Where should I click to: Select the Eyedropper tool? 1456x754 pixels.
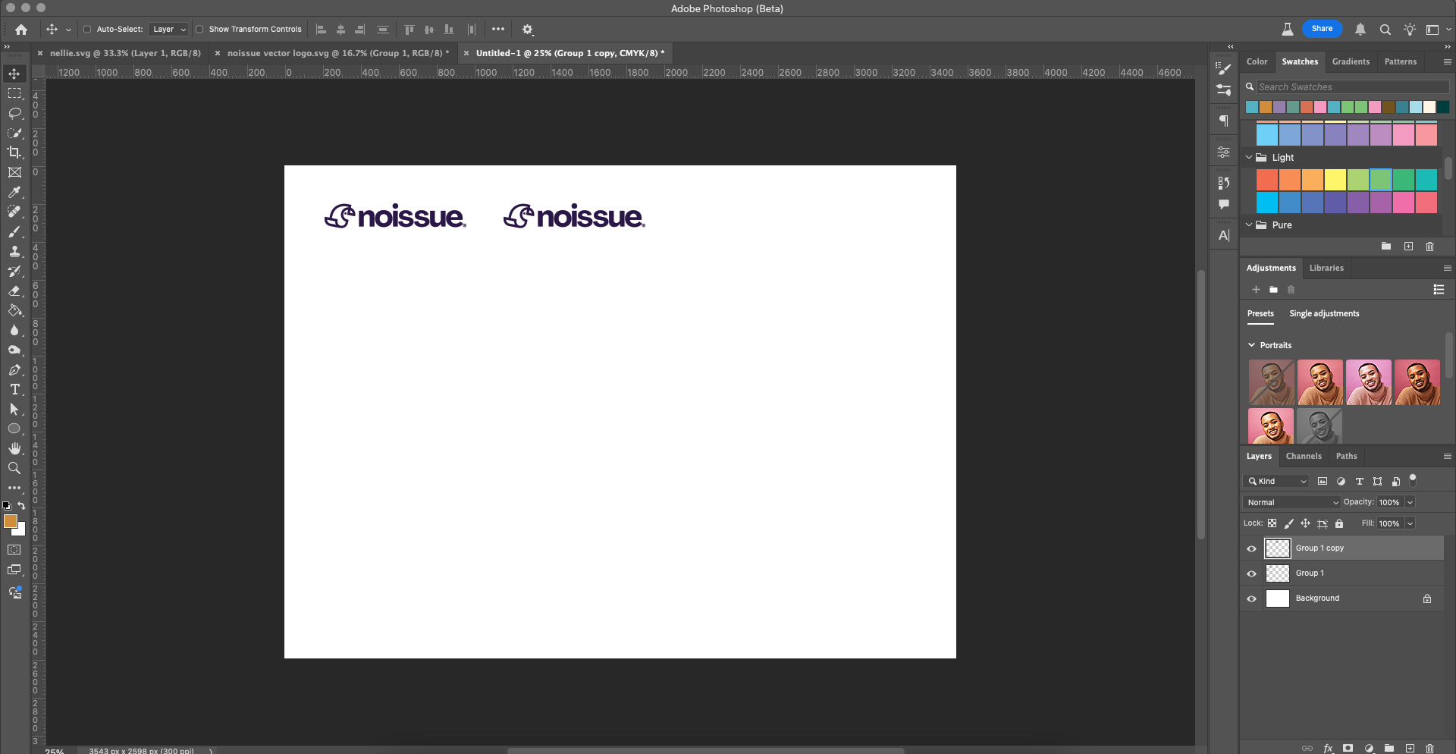click(x=14, y=192)
